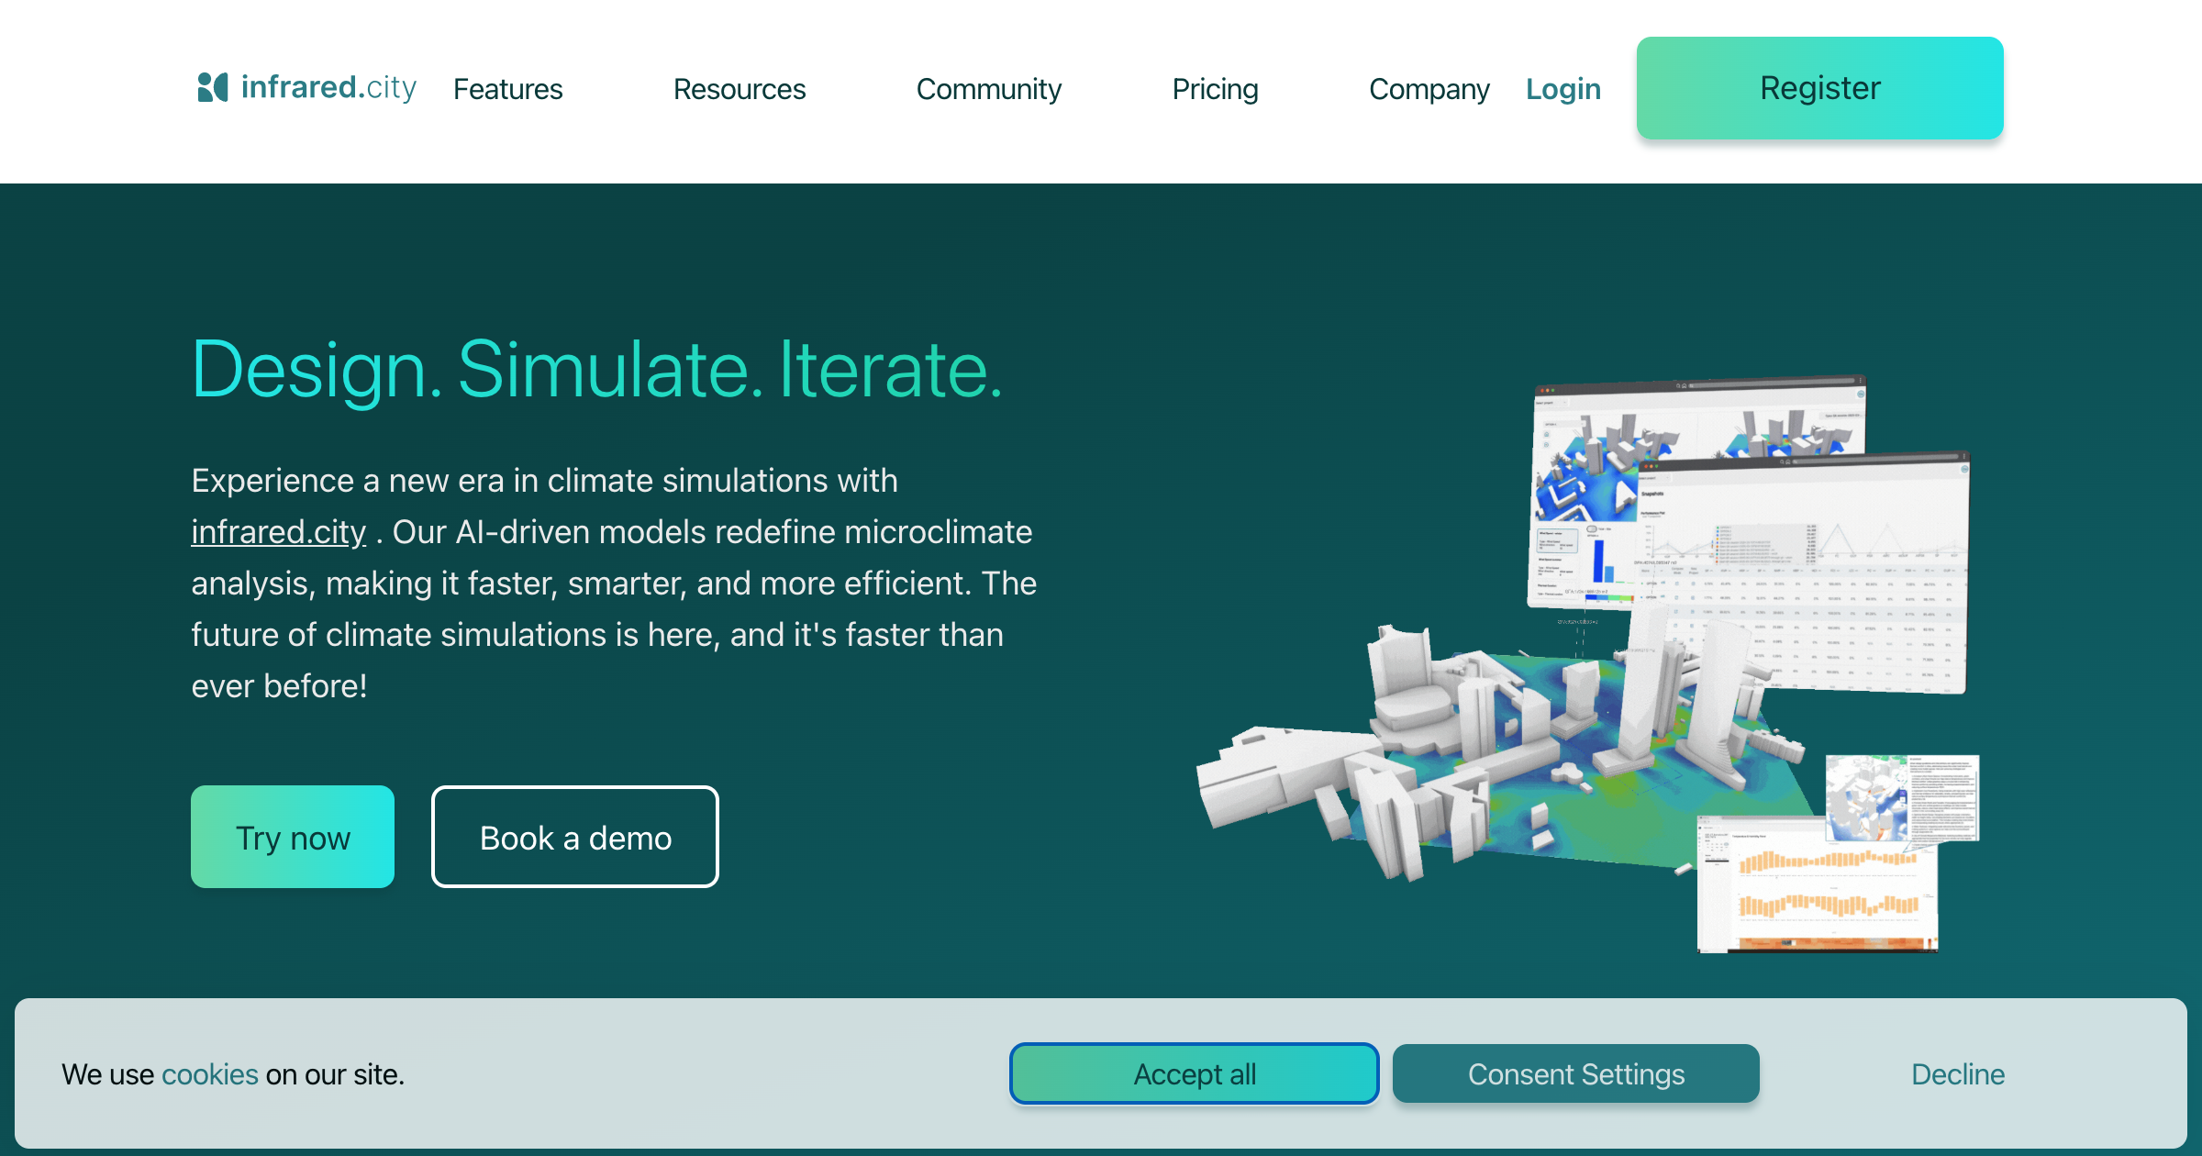
Task: Click the Register button
Action: click(1819, 88)
